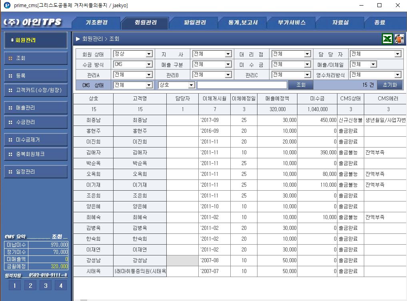Open the 통계,보고서 tab
407x301 pixels.
pyautogui.click(x=243, y=23)
